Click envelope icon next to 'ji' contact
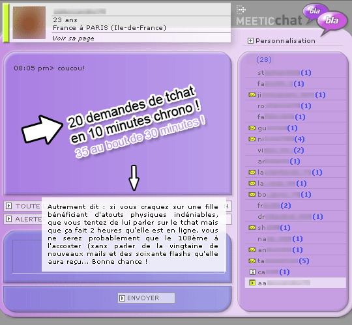This screenshot has height=325, width=352. click(252, 95)
